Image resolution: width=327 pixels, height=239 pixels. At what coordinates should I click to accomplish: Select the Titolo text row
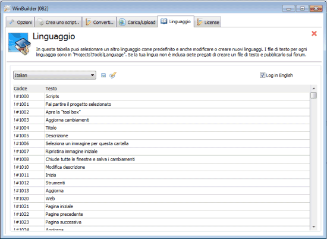point(161,128)
